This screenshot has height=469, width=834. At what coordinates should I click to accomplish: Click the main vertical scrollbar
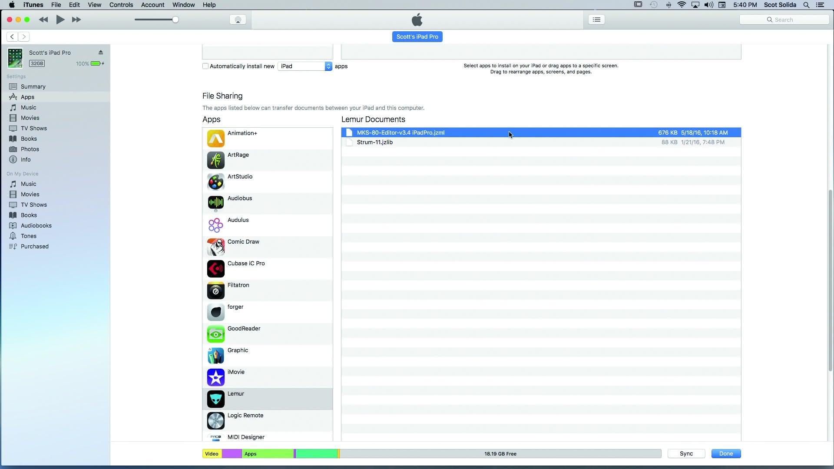pos(831,280)
